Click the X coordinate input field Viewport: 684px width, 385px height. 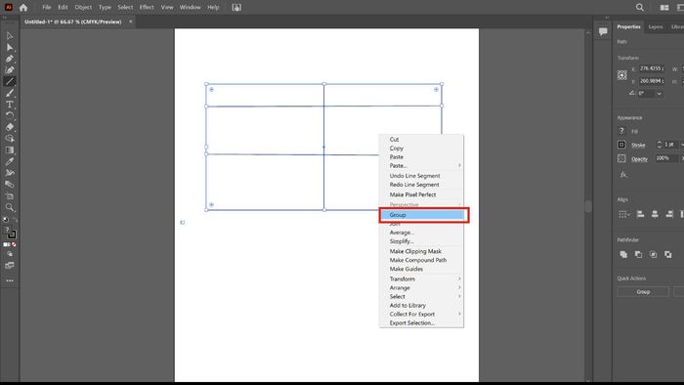[652, 68]
